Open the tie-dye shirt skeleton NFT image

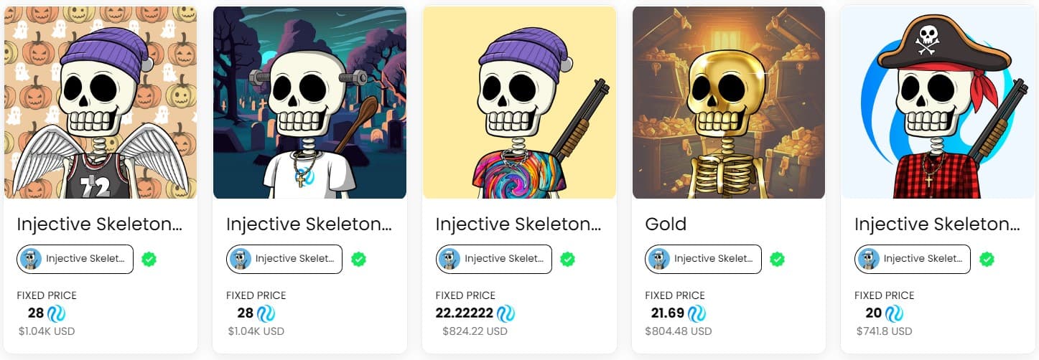[x=519, y=103]
